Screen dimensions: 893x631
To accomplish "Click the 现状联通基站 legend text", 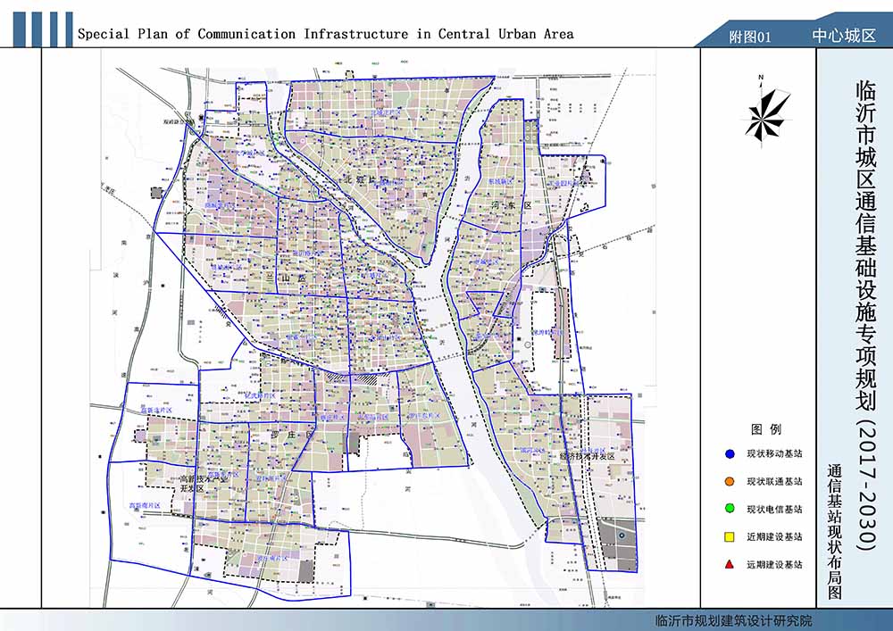I will [x=774, y=481].
